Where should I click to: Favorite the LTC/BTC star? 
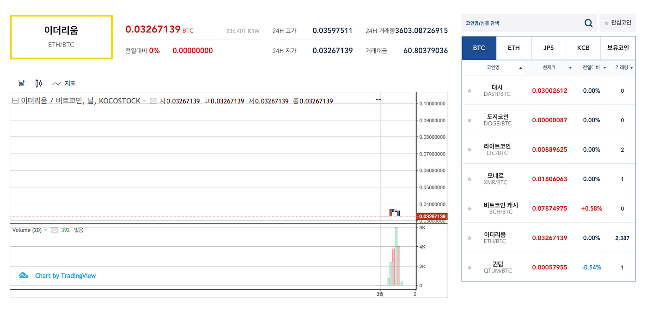click(x=470, y=150)
